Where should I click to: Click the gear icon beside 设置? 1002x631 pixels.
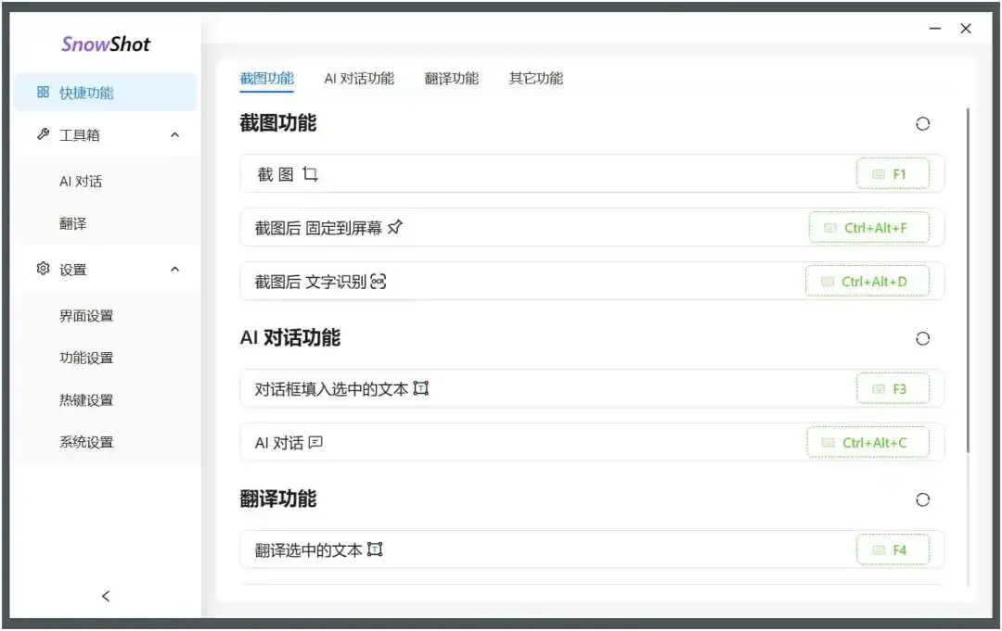point(43,269)
